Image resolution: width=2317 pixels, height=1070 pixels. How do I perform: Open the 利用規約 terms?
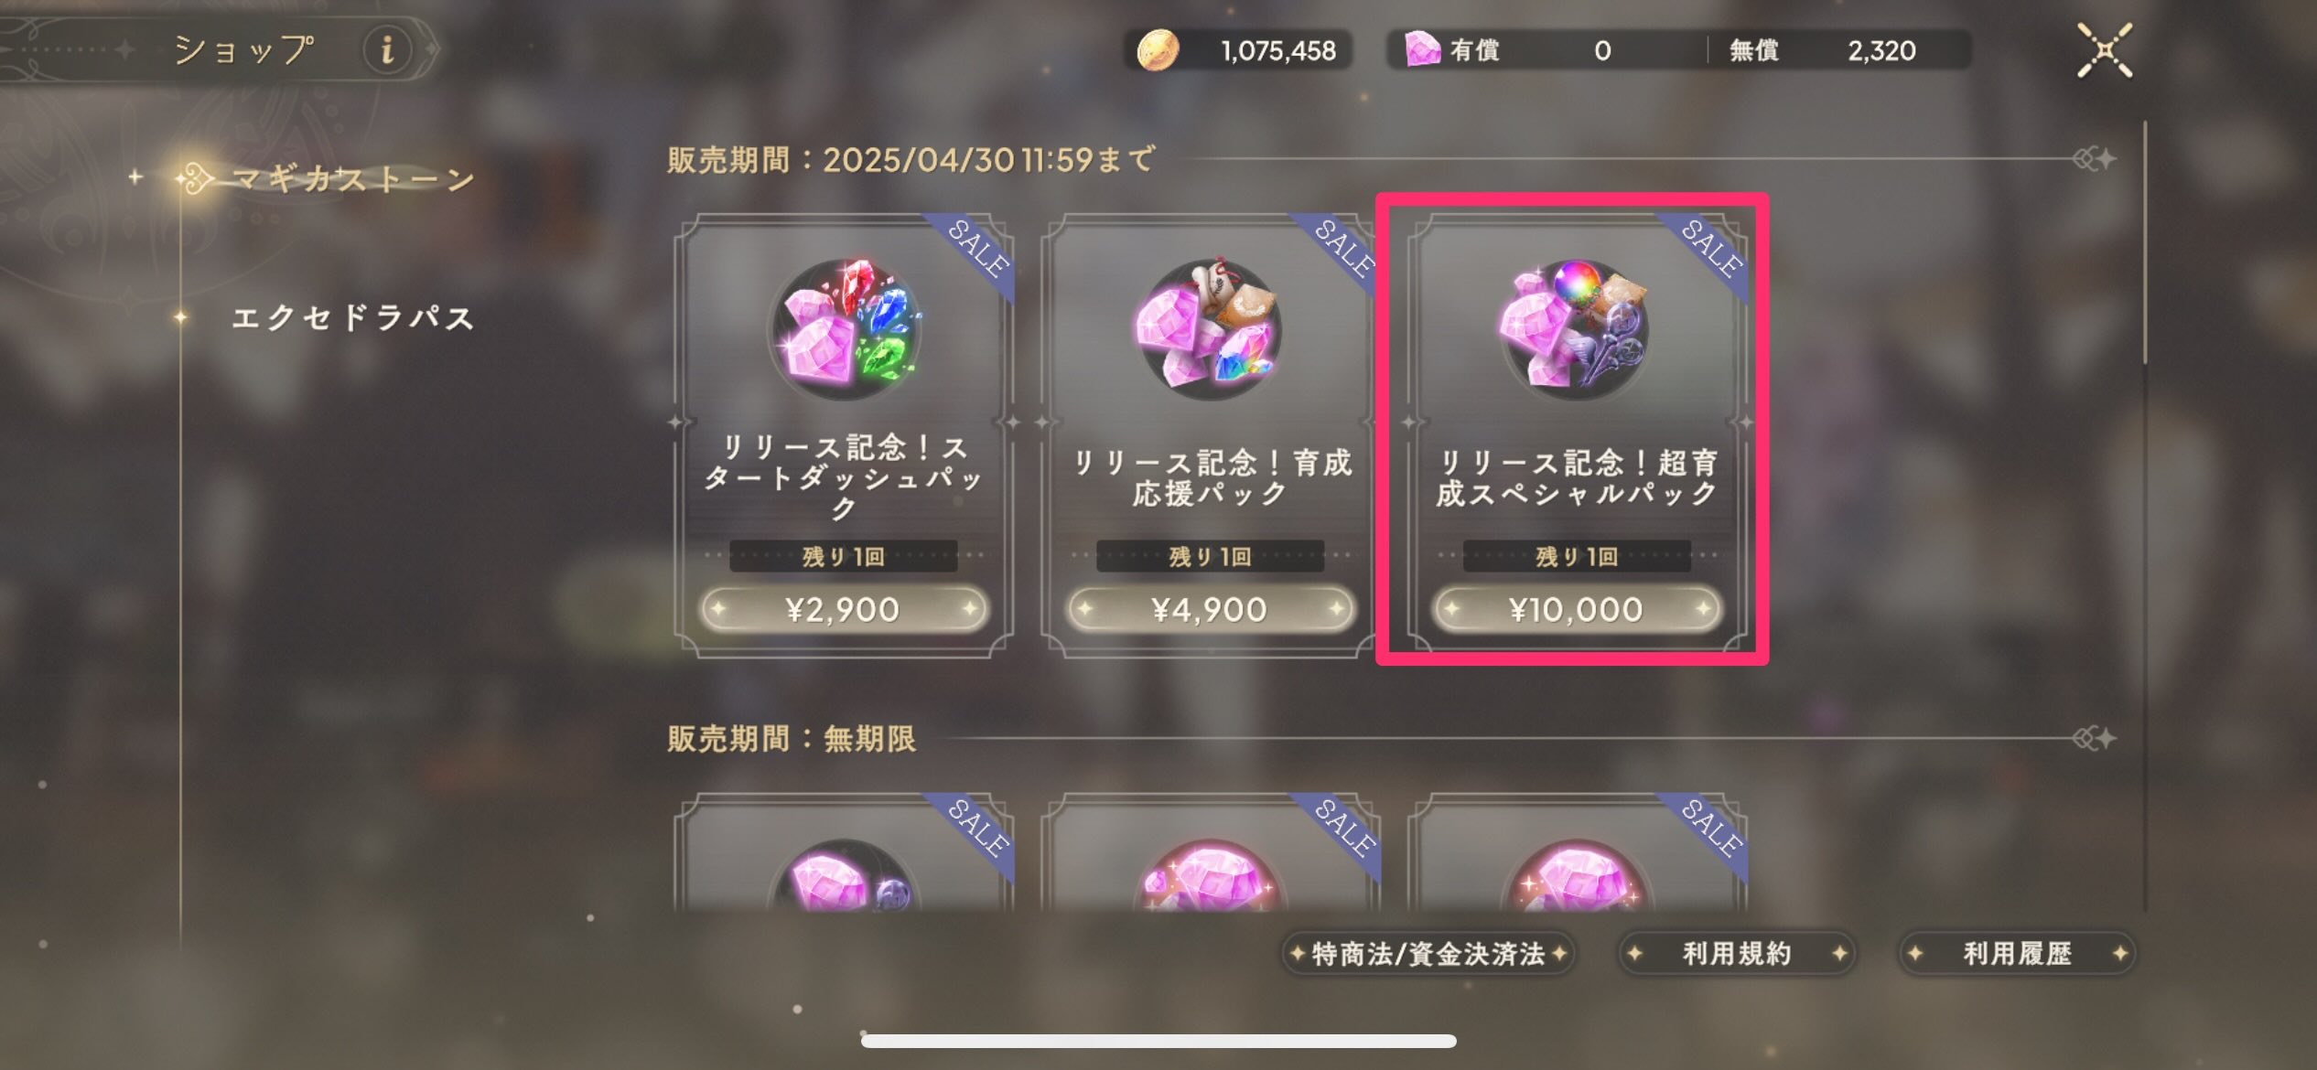click(x=1736, y=954)
